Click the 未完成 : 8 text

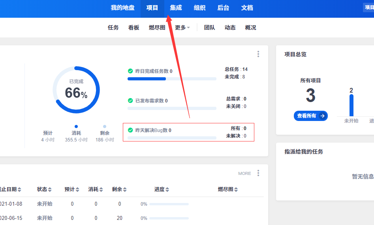tap(235, 77)
